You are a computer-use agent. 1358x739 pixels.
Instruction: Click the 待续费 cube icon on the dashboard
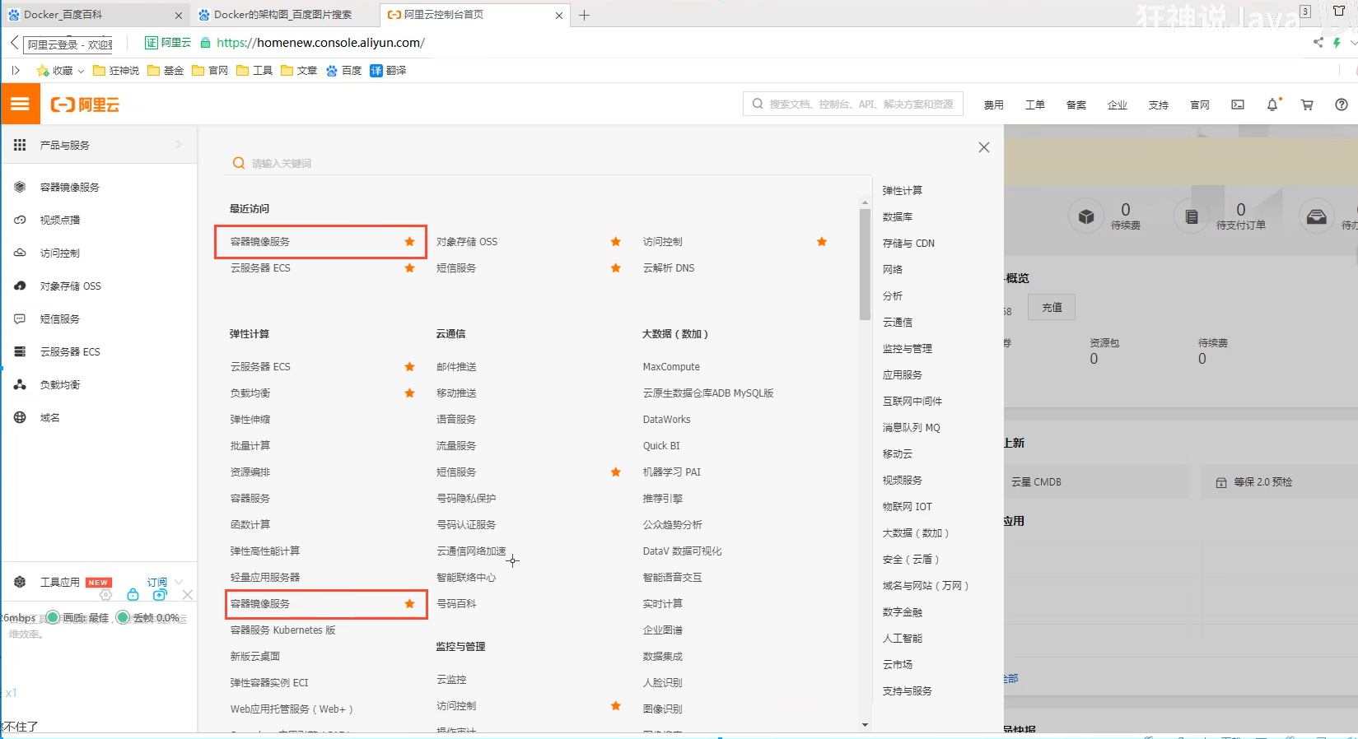pos(1086,216)
